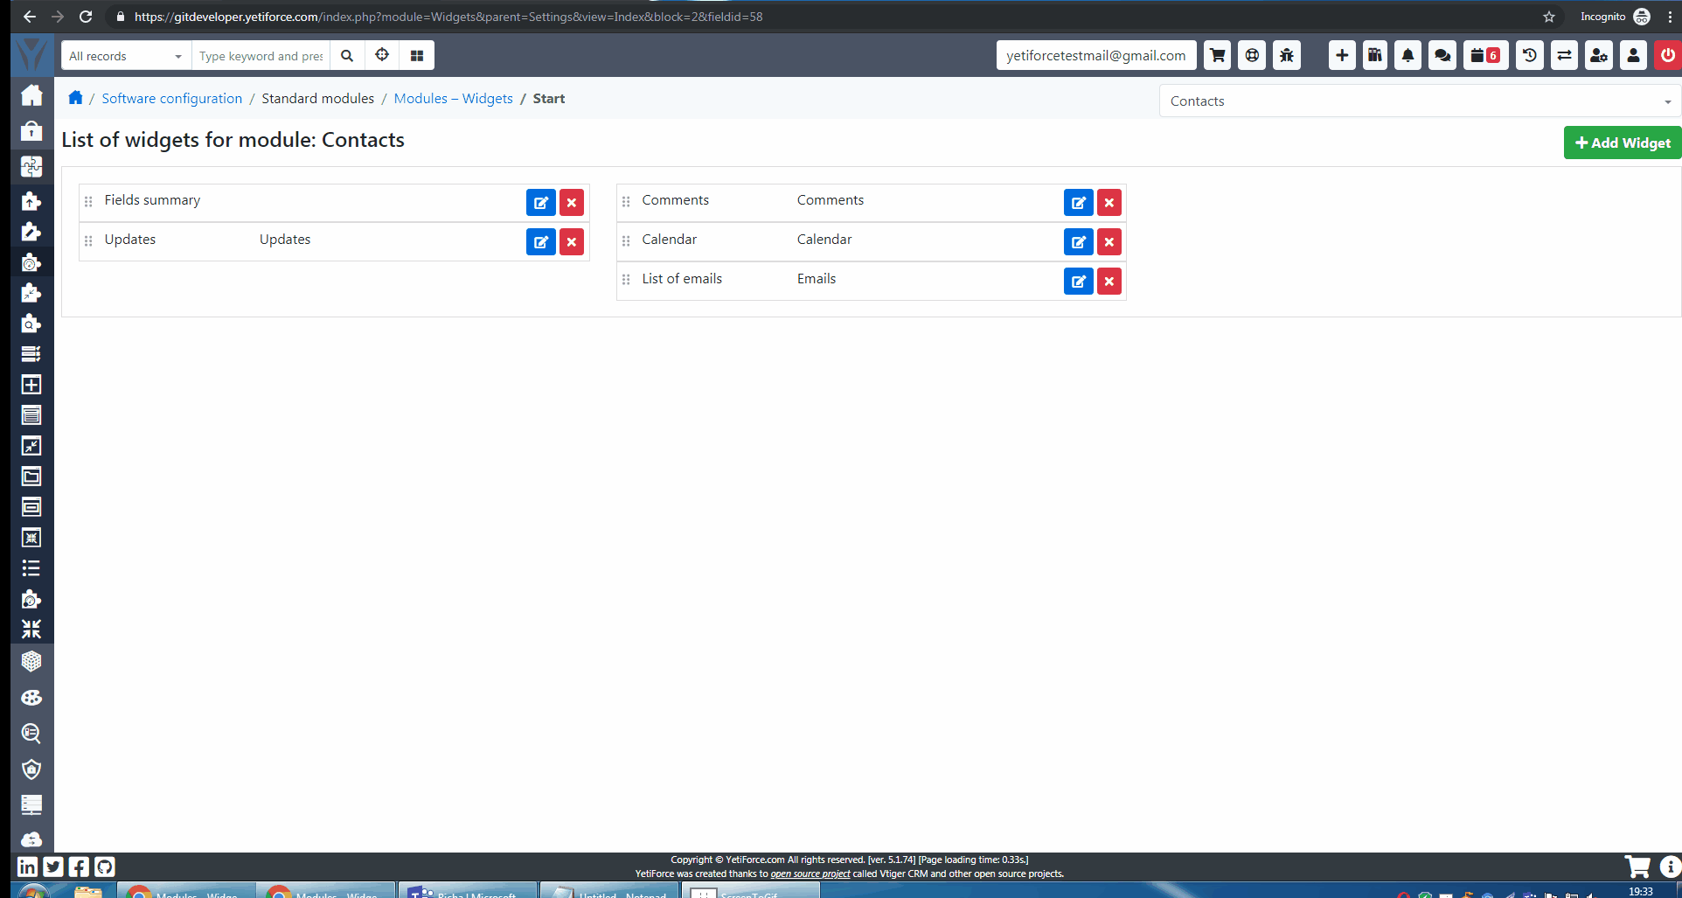Viewport: 1682px width, 898px height.
Task: Open the history clock icon
Action: [1529, 56]
